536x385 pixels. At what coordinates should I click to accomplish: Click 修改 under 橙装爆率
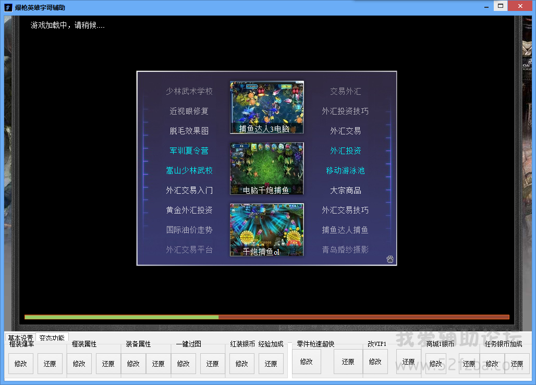click(x=20, y=364)
